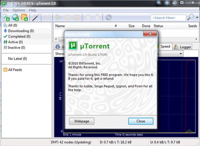Sort by Size column header

[x=131, y=26]
